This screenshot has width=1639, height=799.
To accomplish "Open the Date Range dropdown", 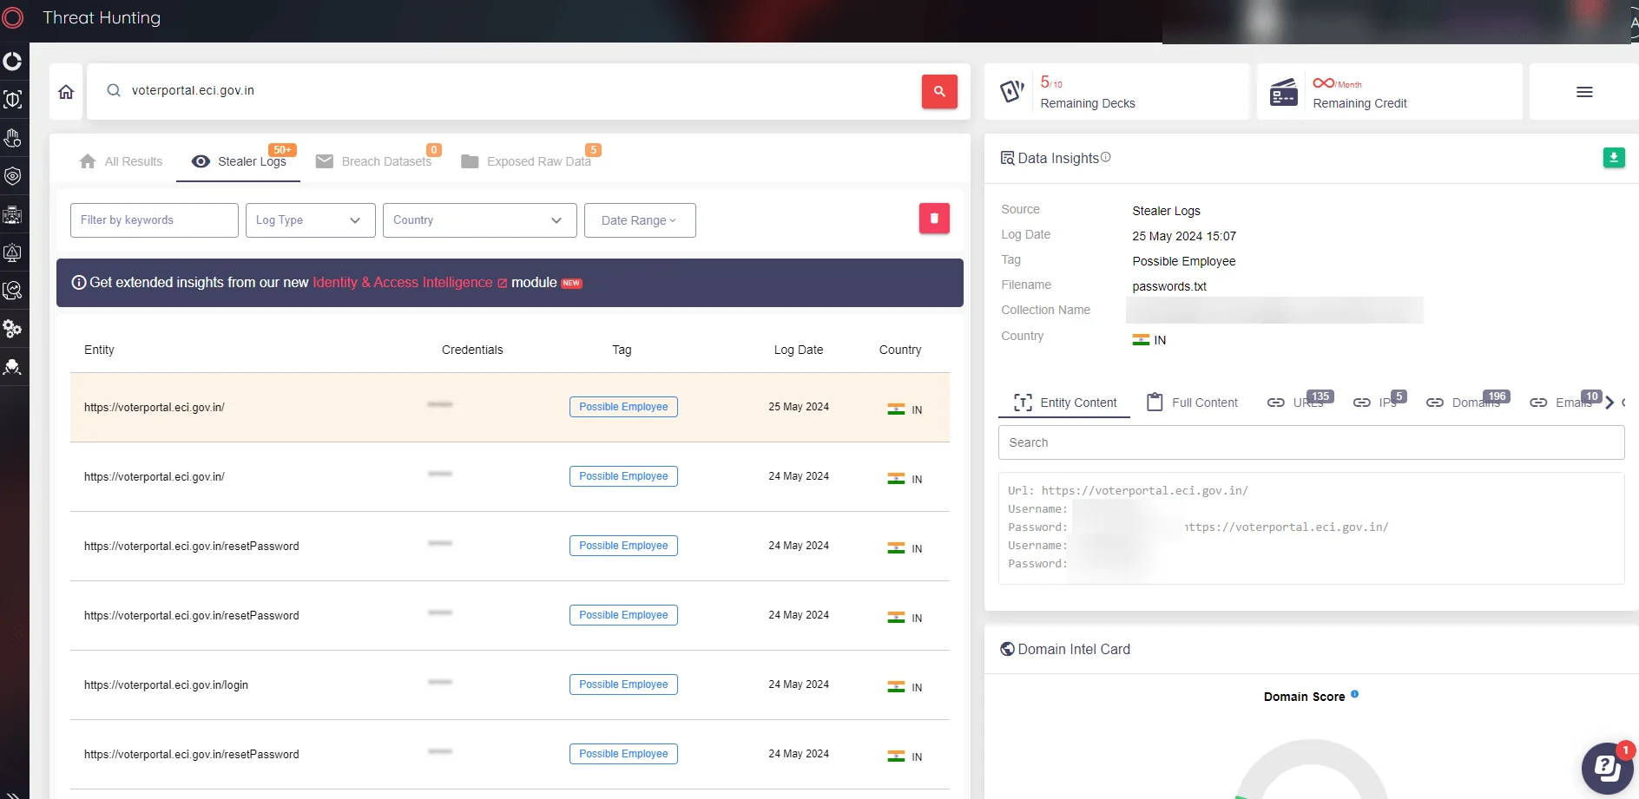I will 640,220.
